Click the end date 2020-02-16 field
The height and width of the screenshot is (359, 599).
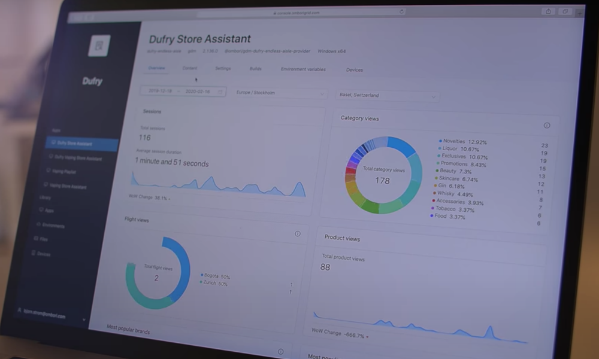click(198, 92)
